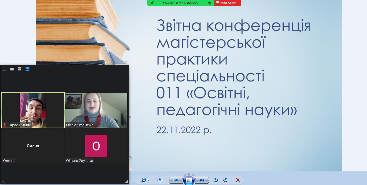Rotate picture clockwise
The image size is (367, 185).
click(225, 180)
